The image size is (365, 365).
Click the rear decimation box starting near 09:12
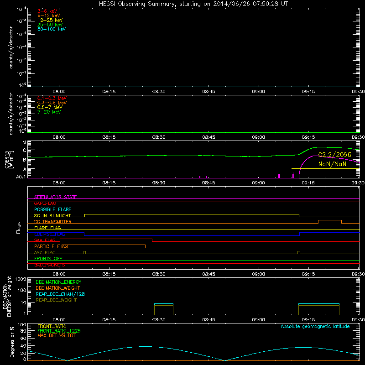click(x=318, y=309)
